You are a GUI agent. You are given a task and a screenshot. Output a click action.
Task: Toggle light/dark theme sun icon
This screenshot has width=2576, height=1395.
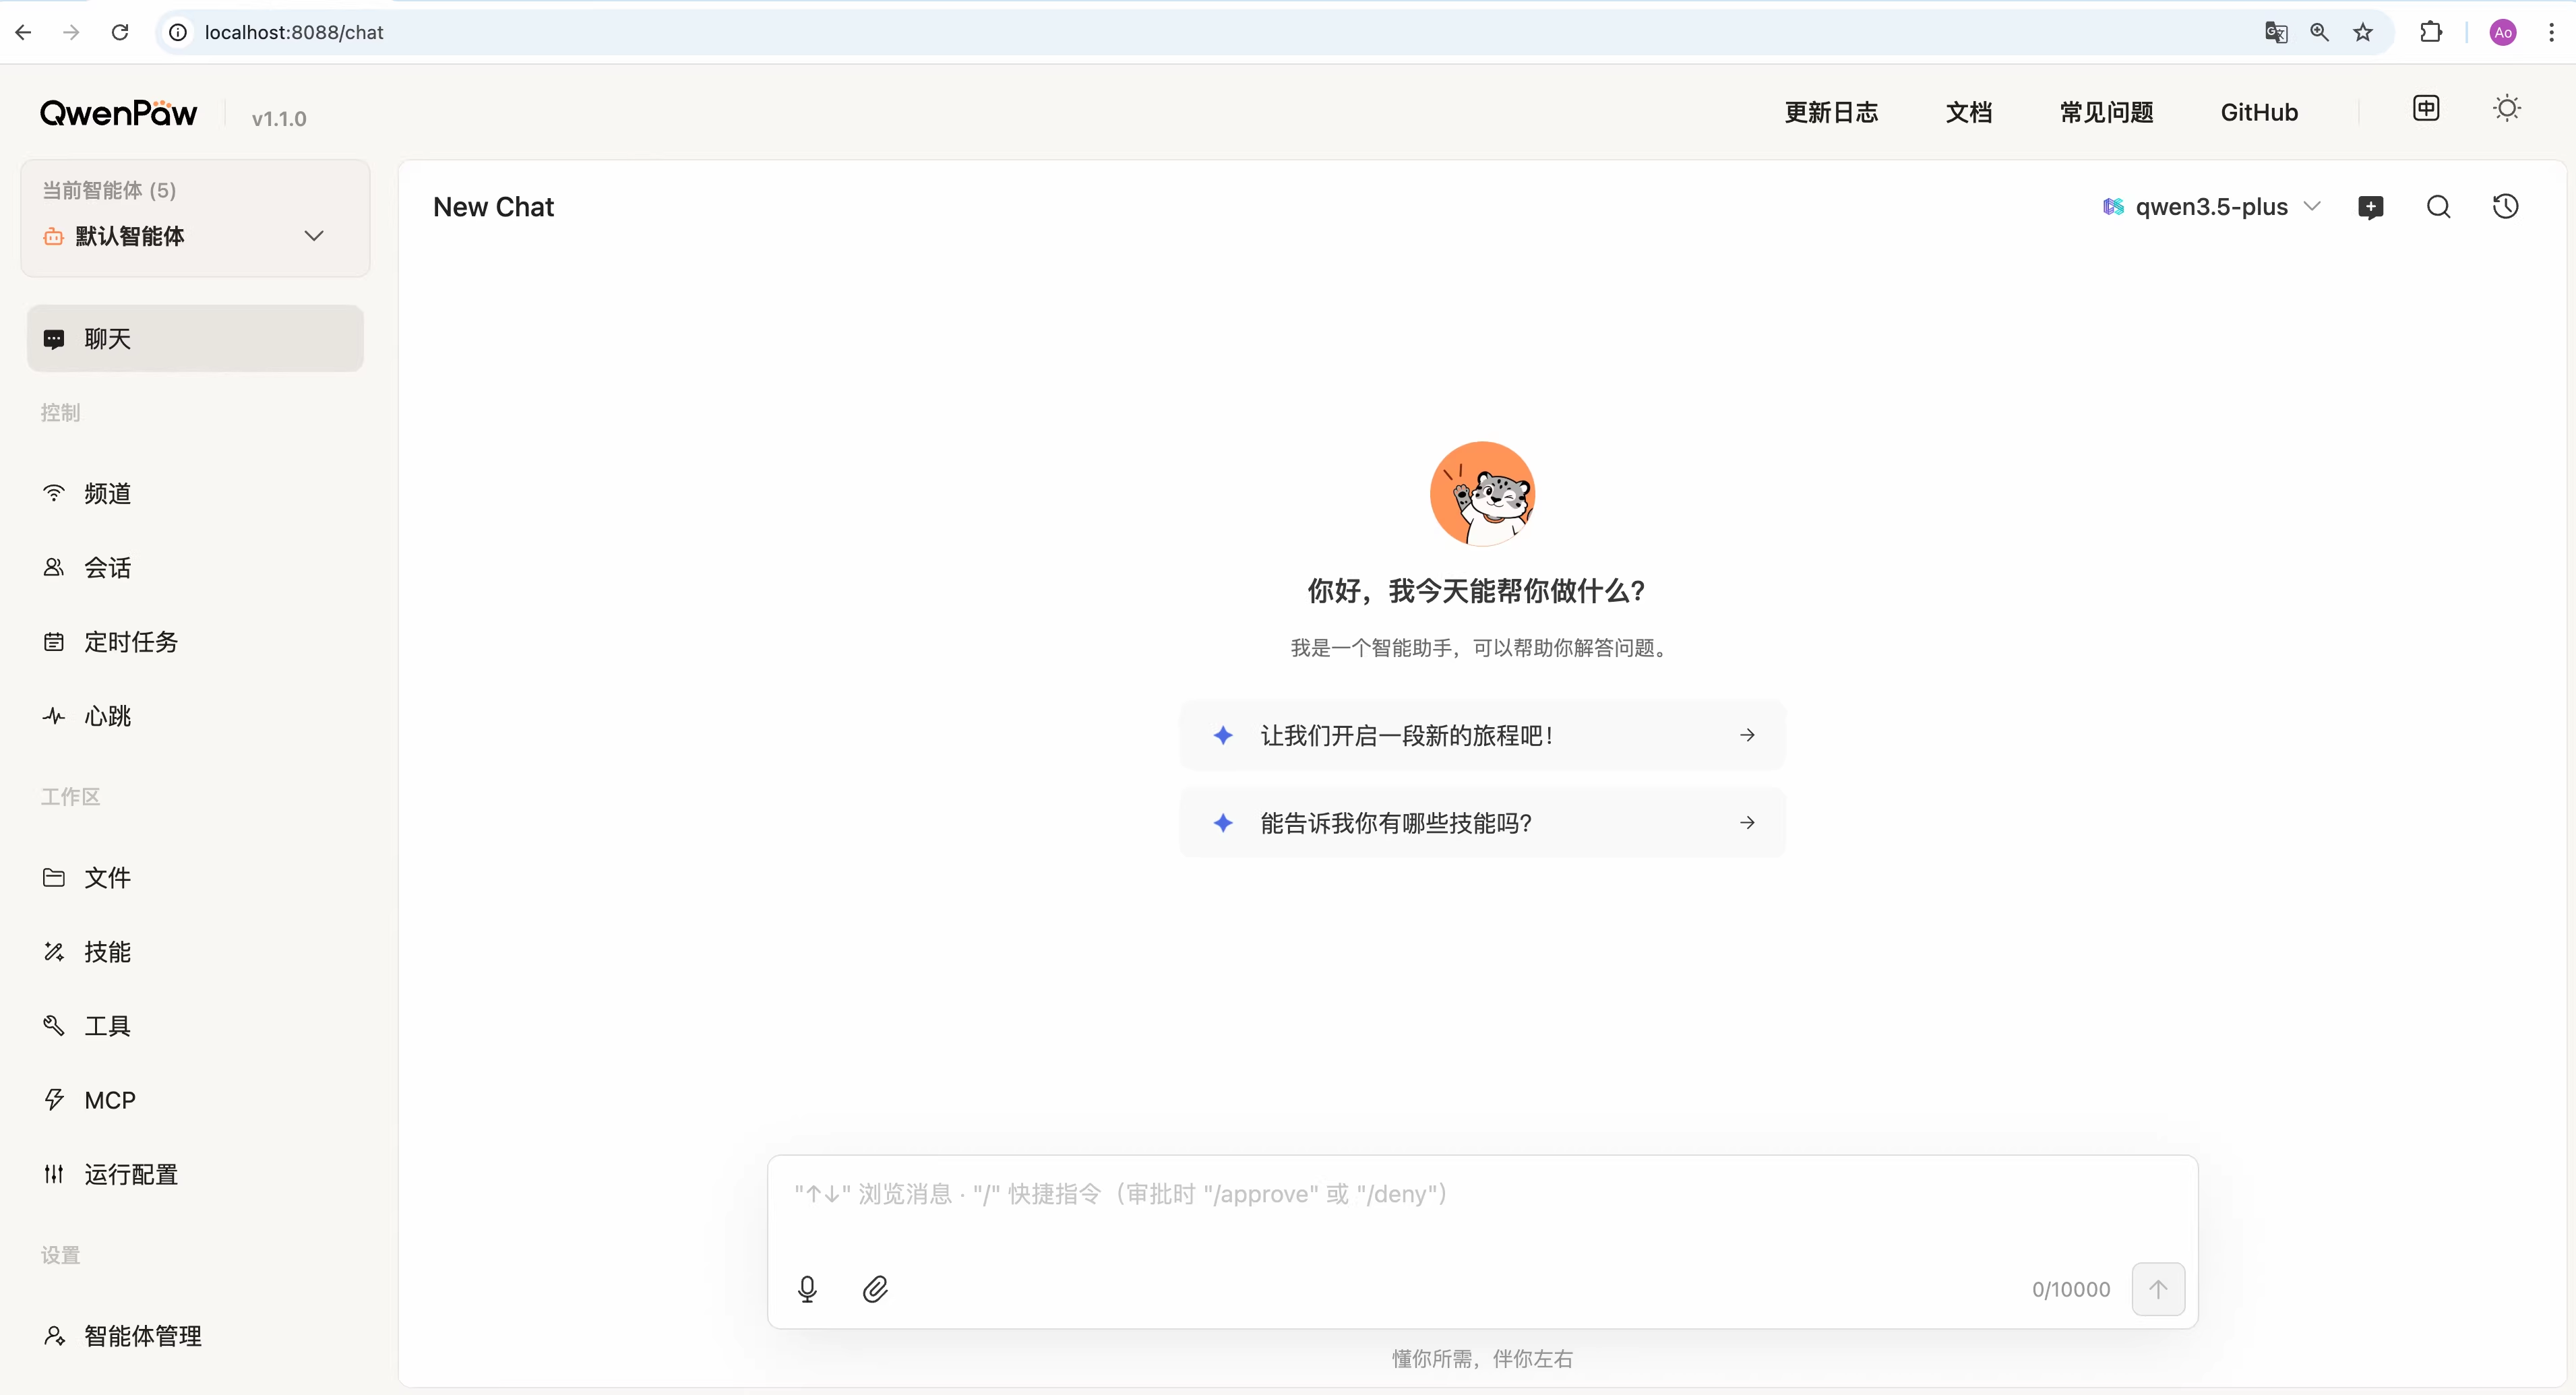coord(2506,108)
